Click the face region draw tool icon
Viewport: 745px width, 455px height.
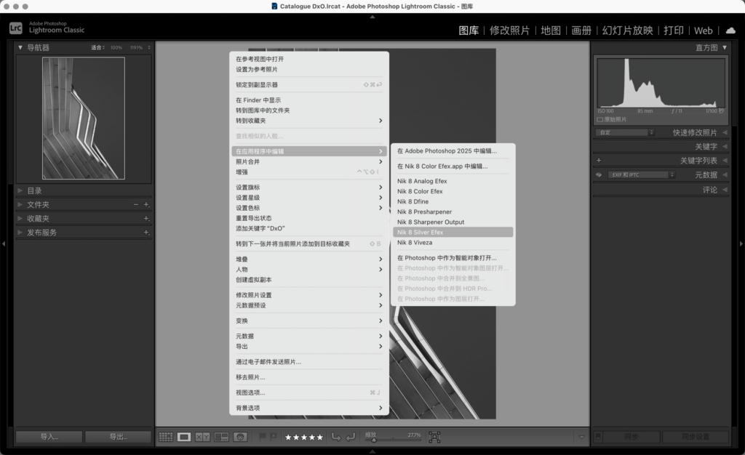pyautogui.click(x=434, y=437)
